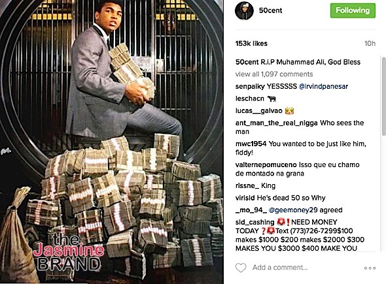Image resolution: width=386 pixels, height=284 pixels.
Task: Open the sid_cashing commenter profile
Action: [x=254, y=223]
